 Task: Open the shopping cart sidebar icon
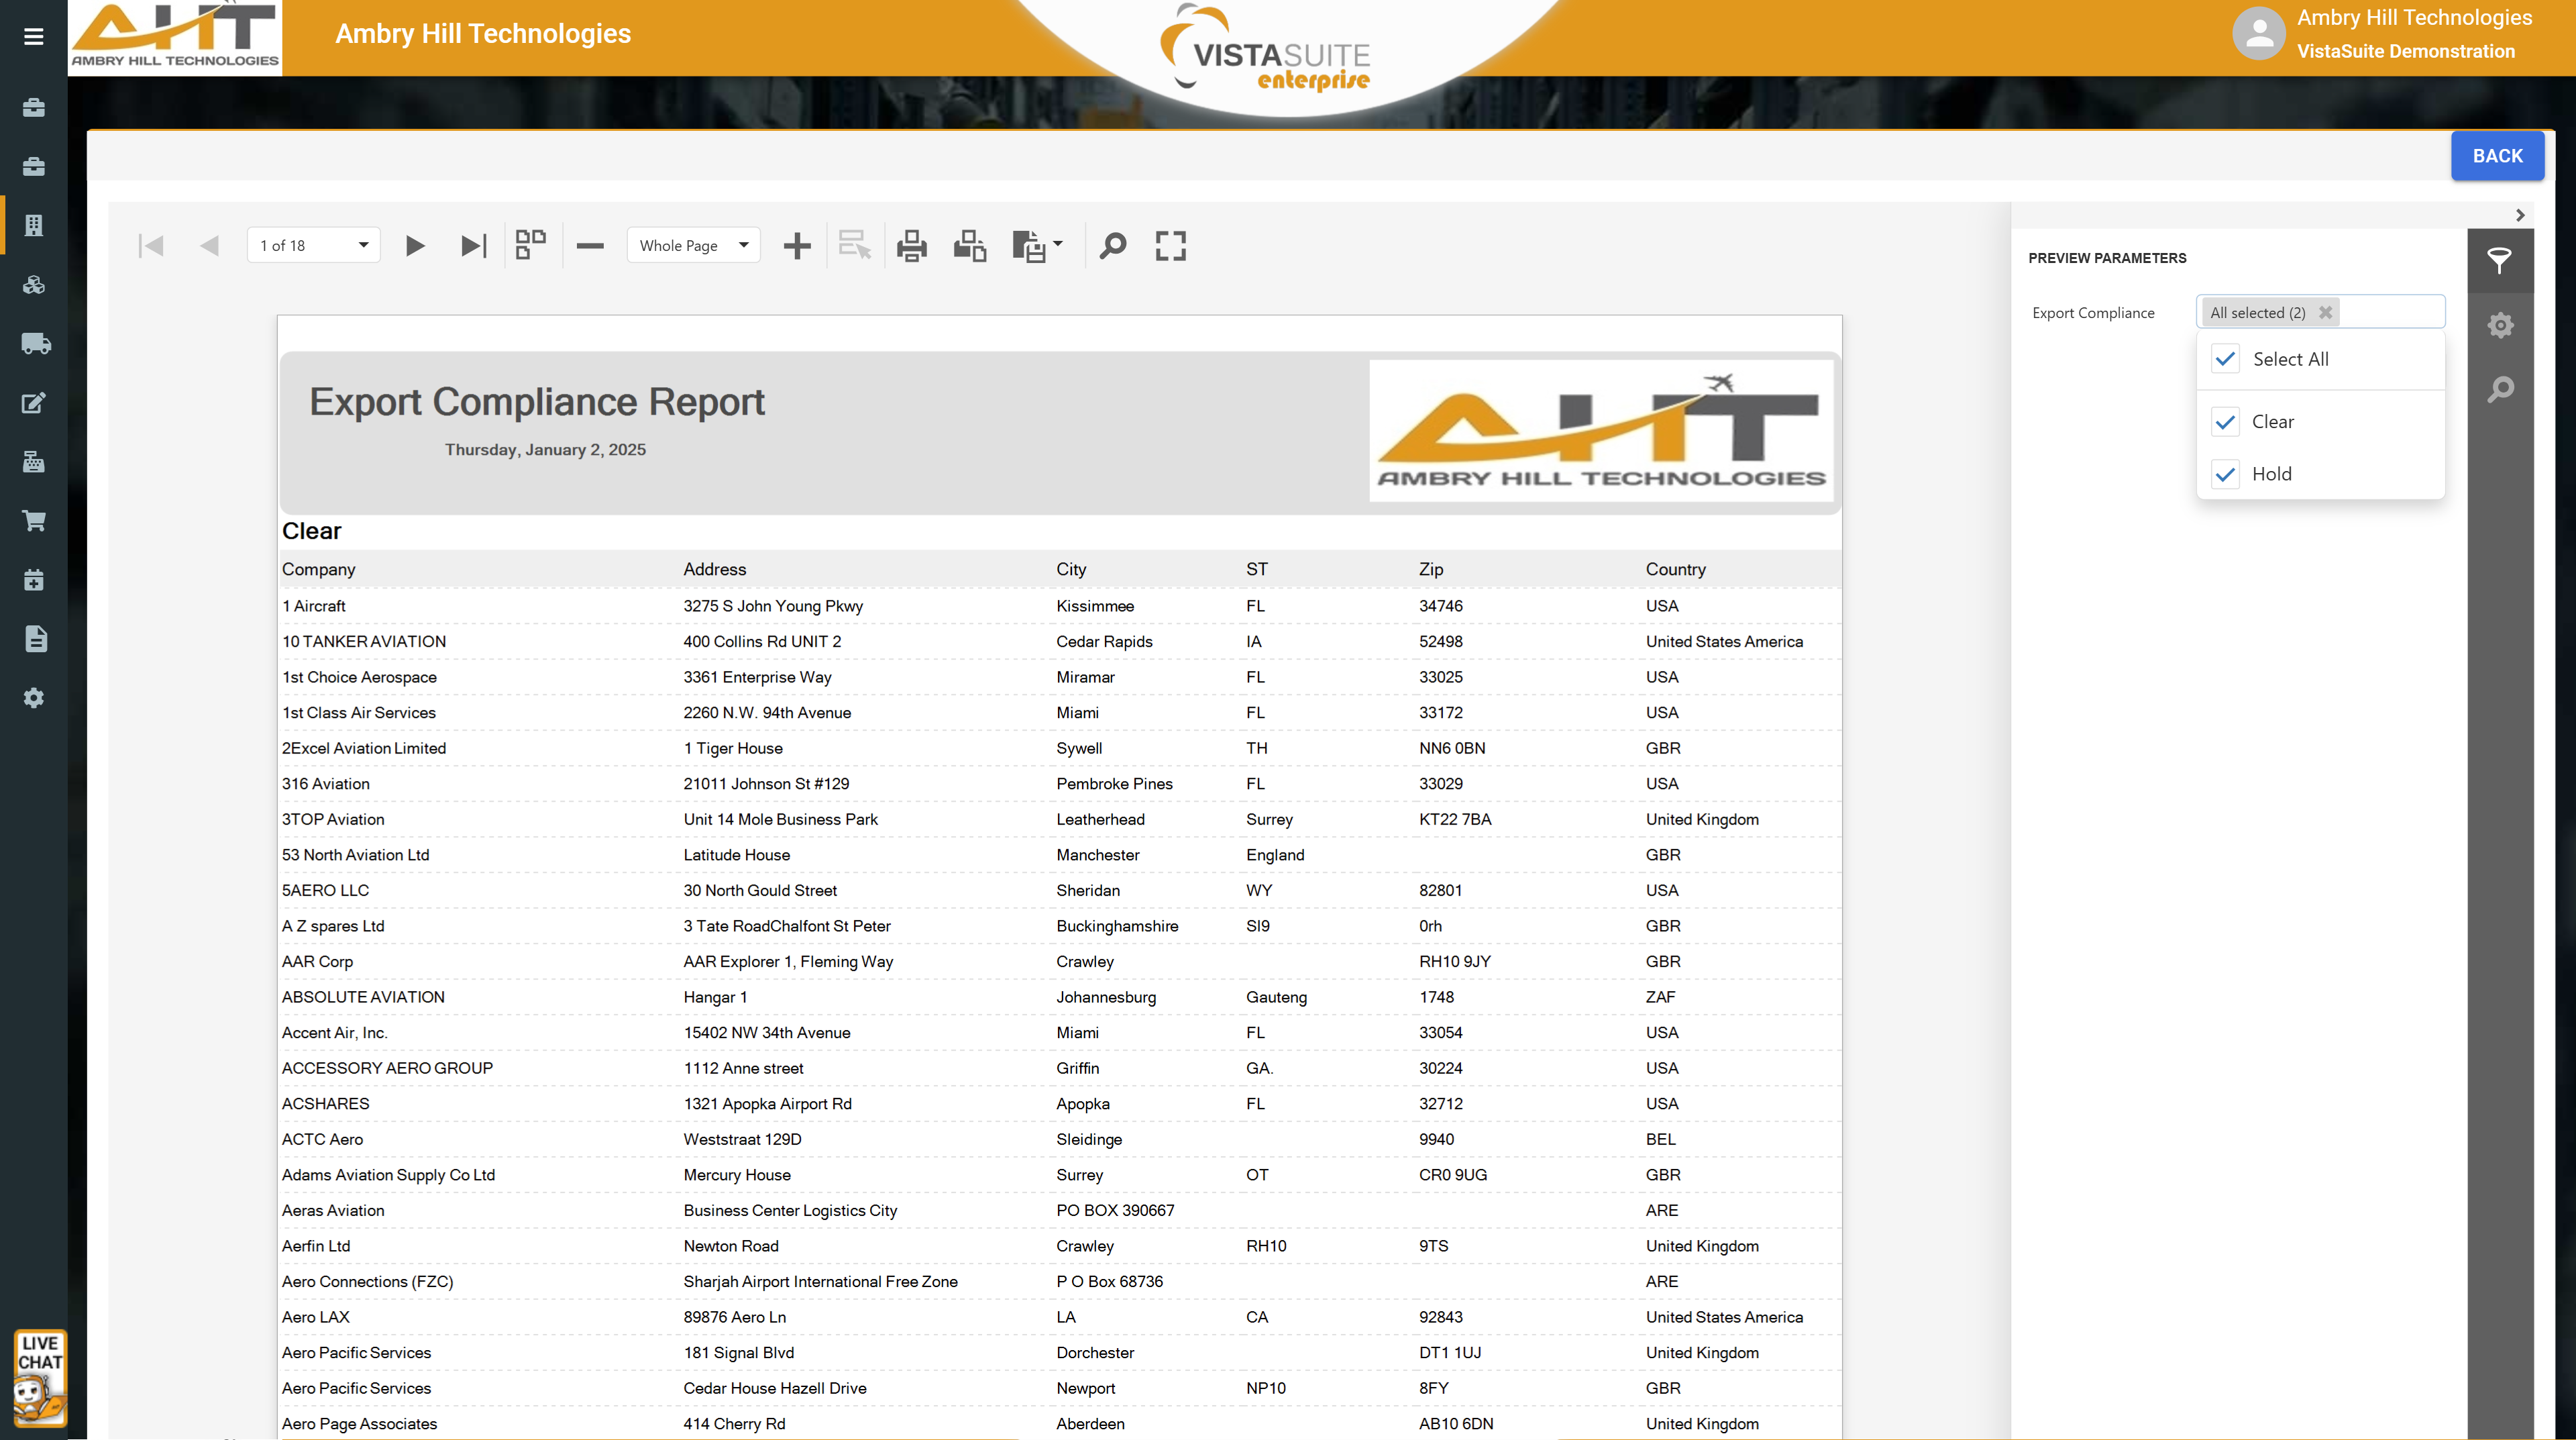pos(34,521)
